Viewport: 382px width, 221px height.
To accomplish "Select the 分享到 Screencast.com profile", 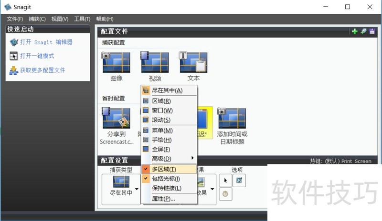I will 117,126.
